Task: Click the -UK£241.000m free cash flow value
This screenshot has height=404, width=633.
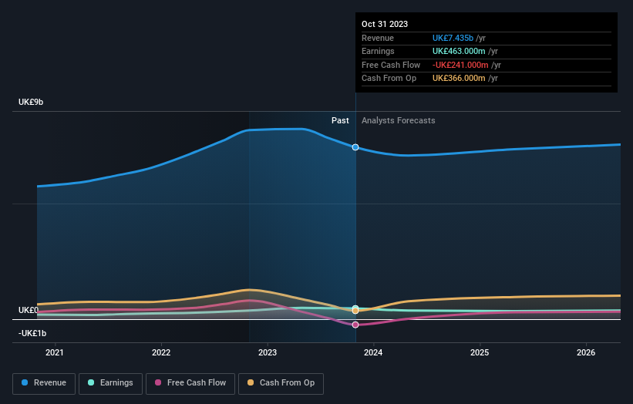Action: 460,65
